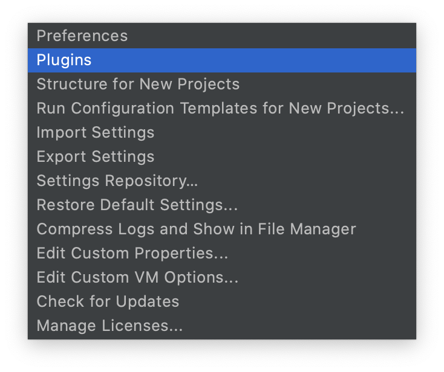Viewport: 444px width, 372px height.
Task: Open the Preferences menu item
Action: pyautogui.click(x=82, y=36)
